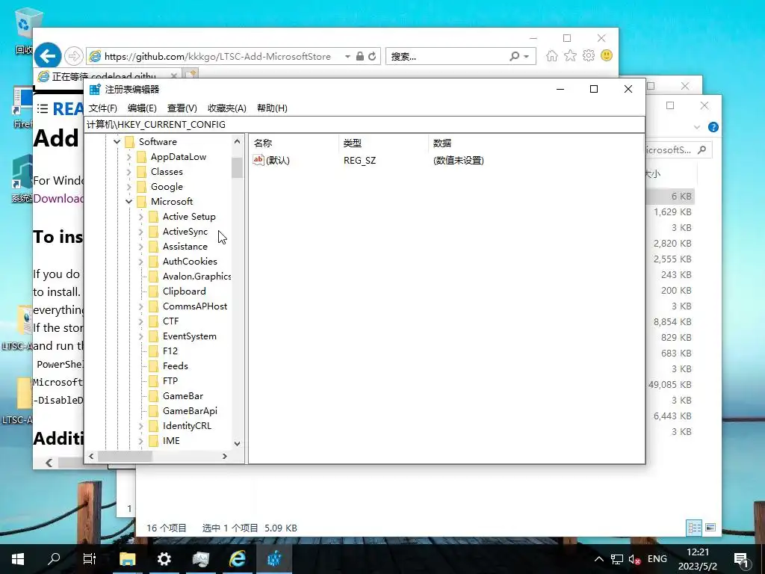765x574 pixels.
Task: Open taskbar search icon
Action: pos(54,559)
